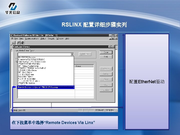The width and height of the screenshot is (180, 135).
Task: Open the File menu in RSLinx
Action: [x=16, y=38]
